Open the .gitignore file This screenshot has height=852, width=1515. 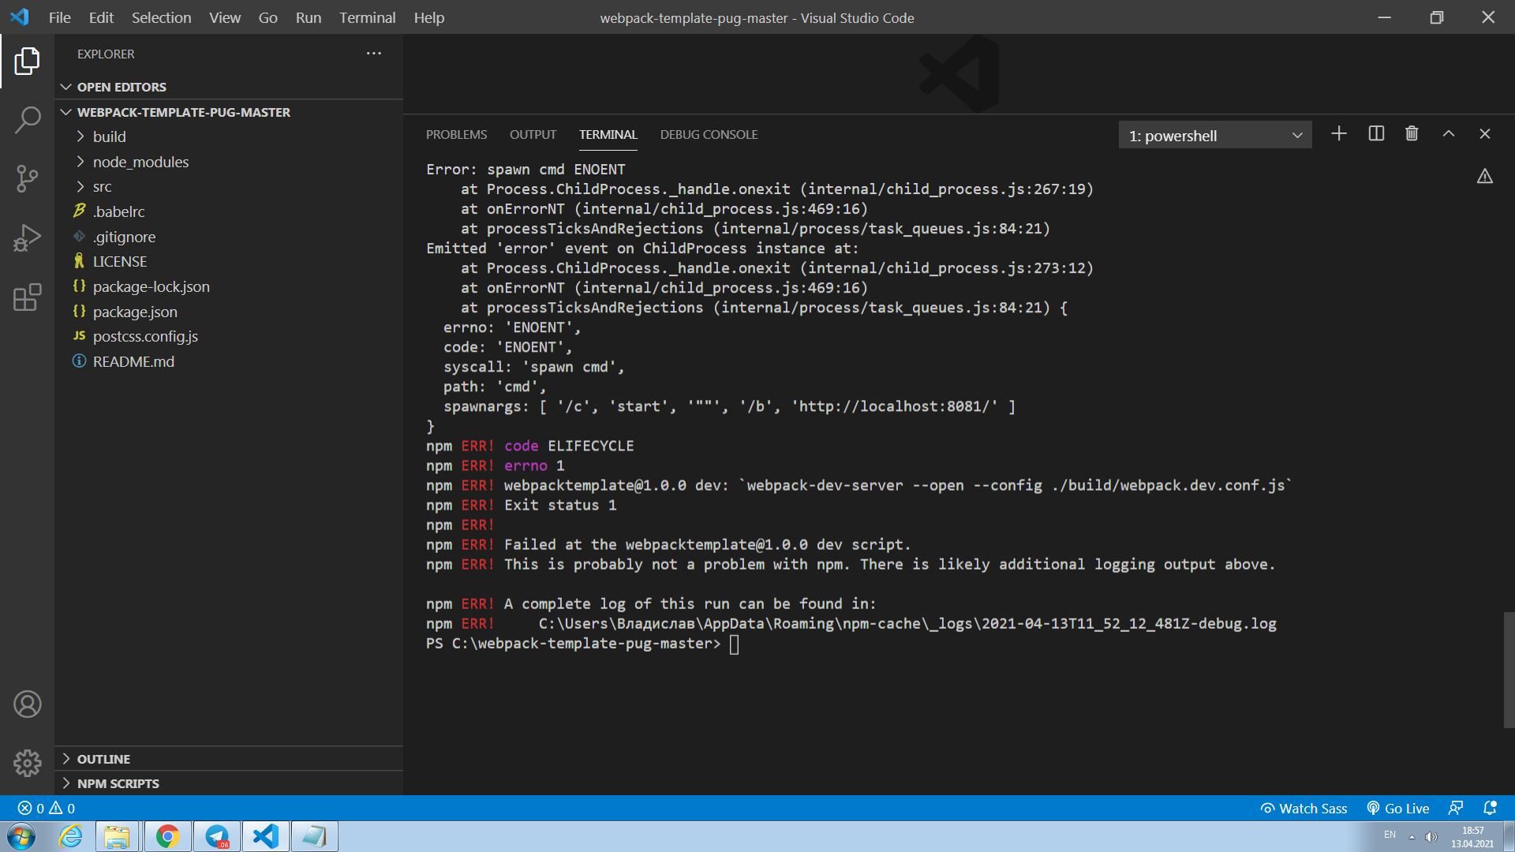click(229, 237)
